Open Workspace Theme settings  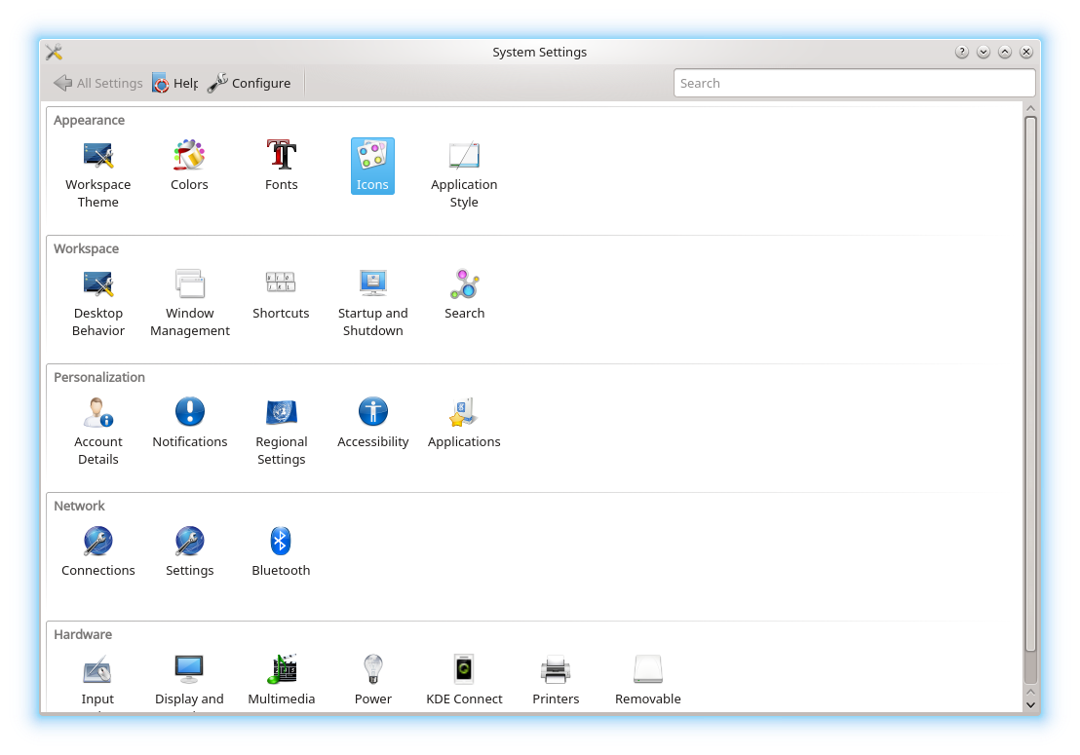tap(97, 166)
